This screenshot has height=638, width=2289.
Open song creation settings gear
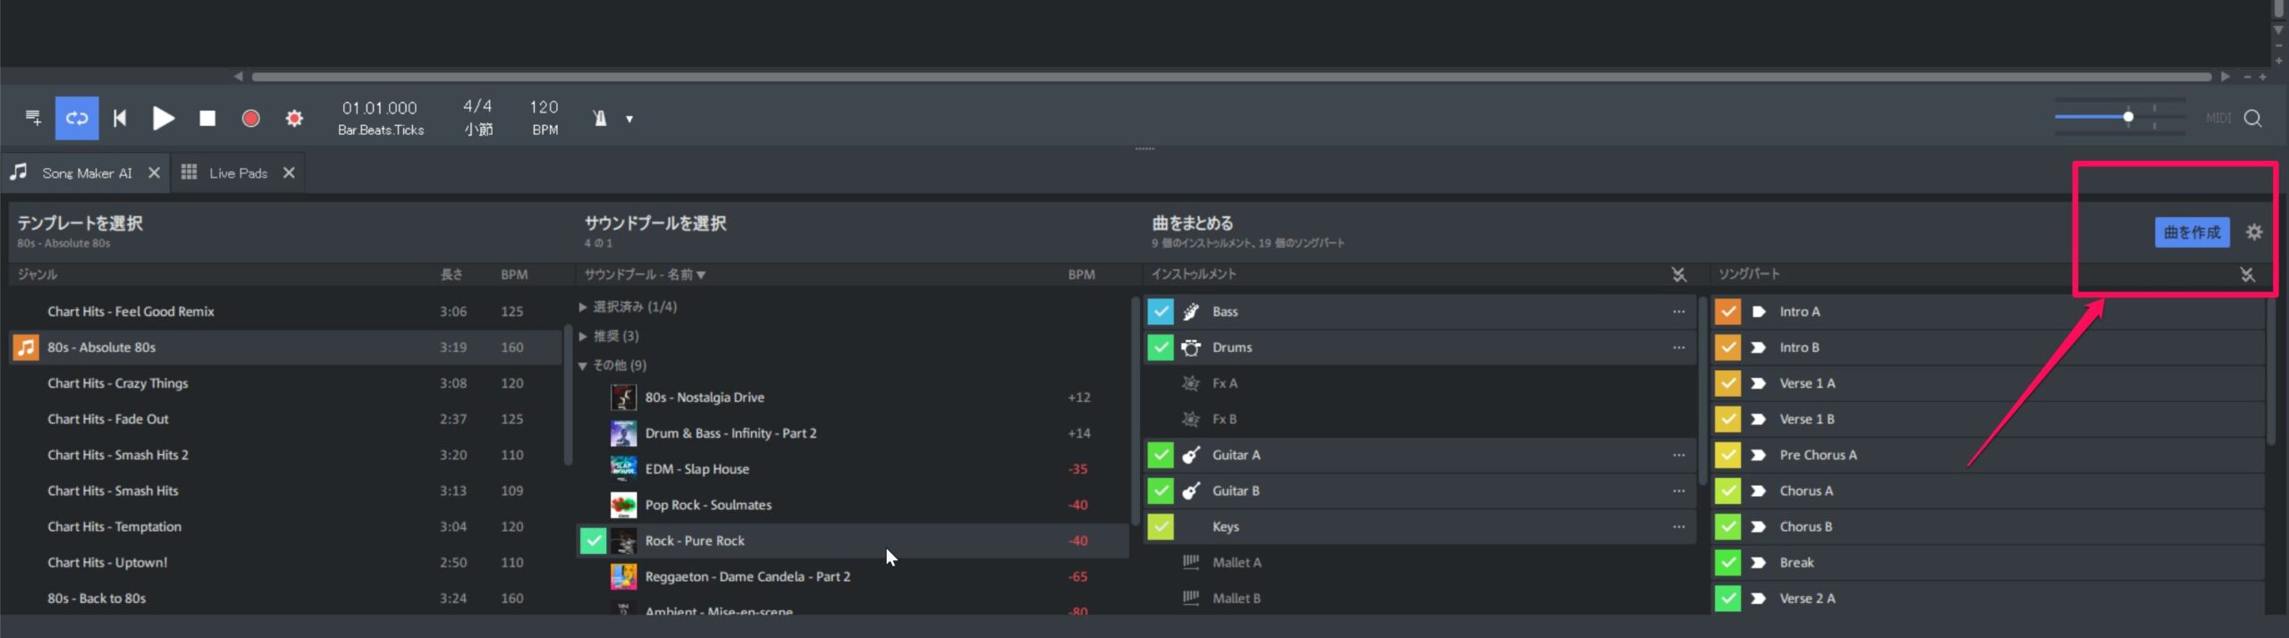pos(2255,232)
